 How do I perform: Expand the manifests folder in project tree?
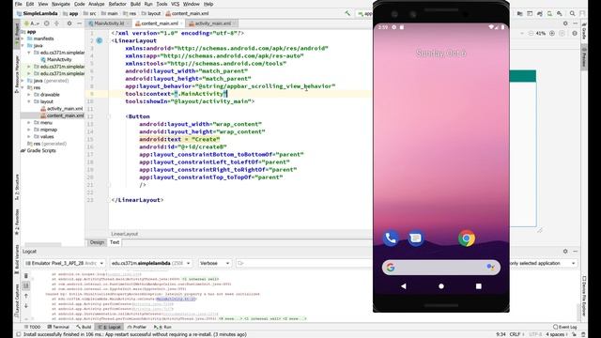(x=23, y=38)
